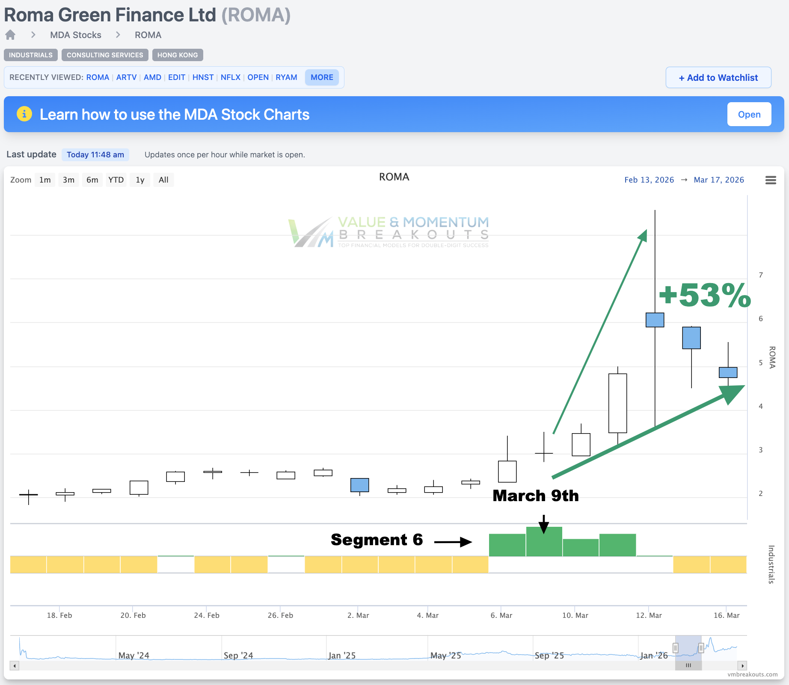789x685 pixels.
Task: Click the navigator scroll left arrow
Action: point(15,666)
